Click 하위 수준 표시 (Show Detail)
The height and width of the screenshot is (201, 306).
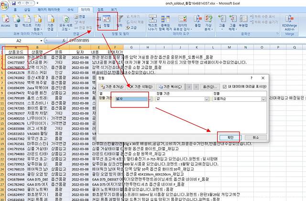262,17
